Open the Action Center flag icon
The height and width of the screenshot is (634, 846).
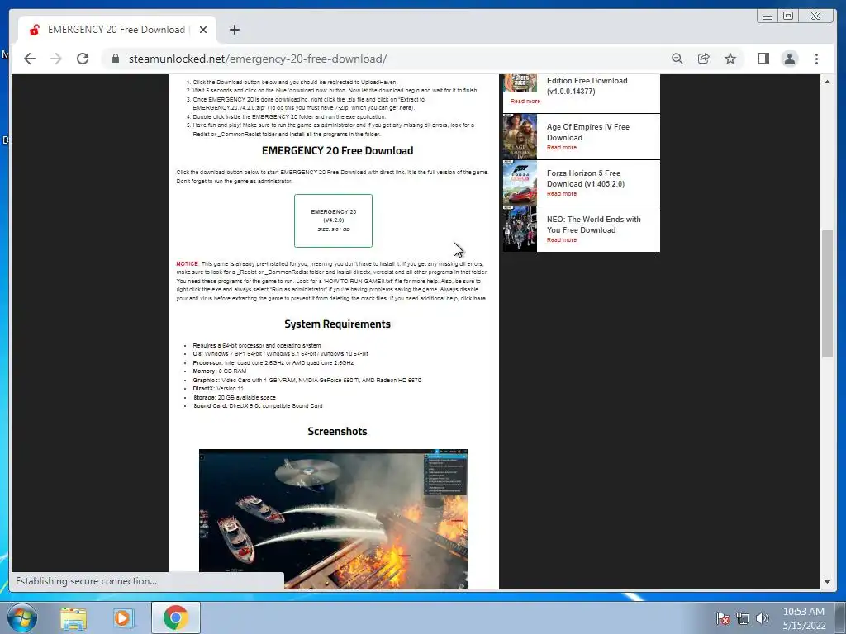point(722,618)
